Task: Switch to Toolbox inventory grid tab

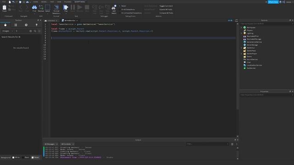Action: 16,25
